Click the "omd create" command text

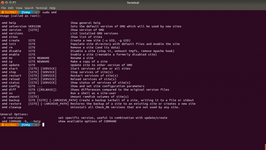(11, 40)
